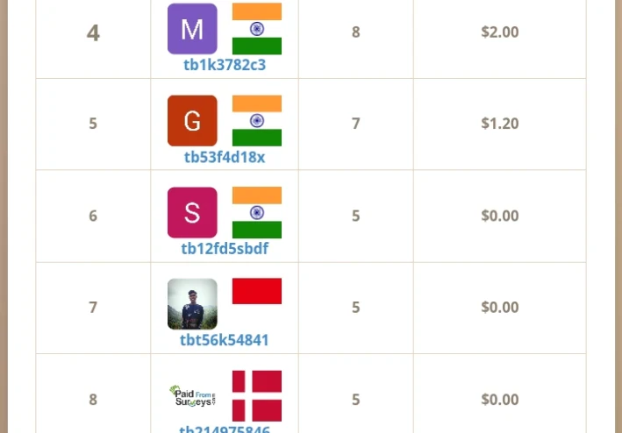Click India flag beside tb53f4d18x
Screen dimensions: 622x433
tap(257, 121)
